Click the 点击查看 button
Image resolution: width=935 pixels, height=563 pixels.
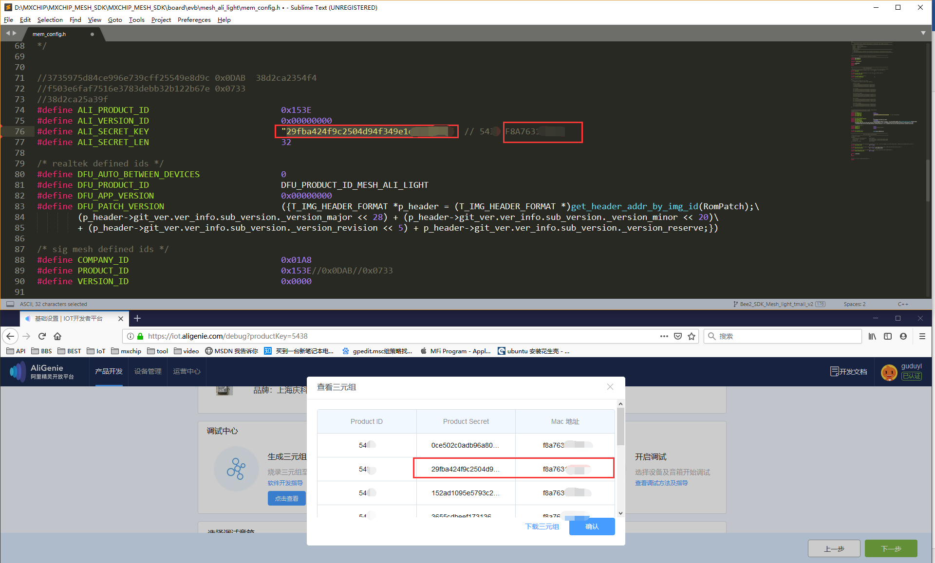tap(286, 498)
